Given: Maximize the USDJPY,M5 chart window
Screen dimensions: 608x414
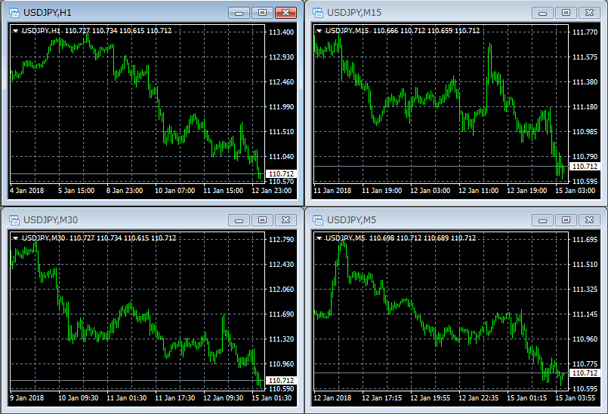Looking at the screenshot, I should point(566,220).
